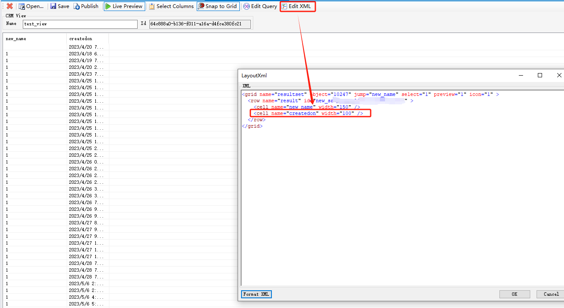The width and height of the screenshot is (564, 308).
Task: Open a view with the Open... button
Action: click(x=31, y=6)
